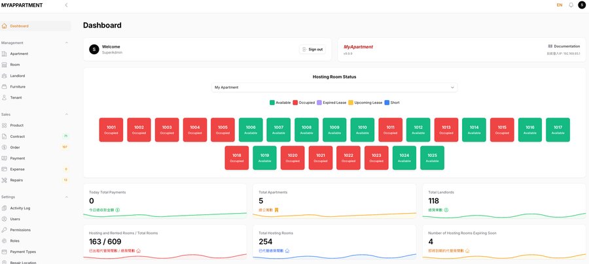Collapse the Management section
This screenshot has height=264, width=589.
click(66, 42)
